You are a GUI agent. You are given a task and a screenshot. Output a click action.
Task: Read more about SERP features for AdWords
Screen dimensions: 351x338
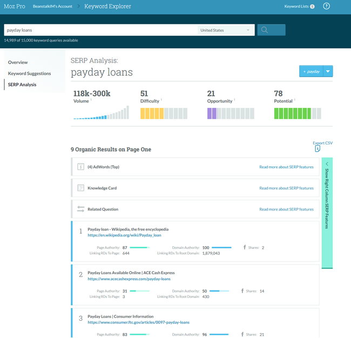pyautogui.click(x=286, y=167)
